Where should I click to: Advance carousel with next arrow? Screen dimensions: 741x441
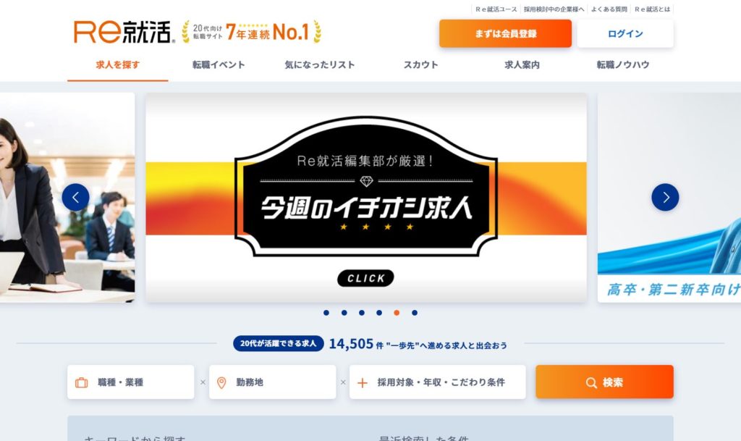click(665, 197)
